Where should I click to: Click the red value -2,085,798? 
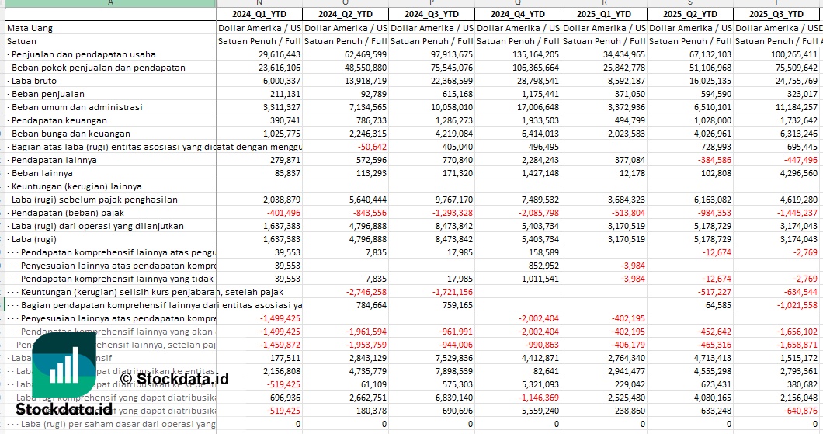click(539, 213)
